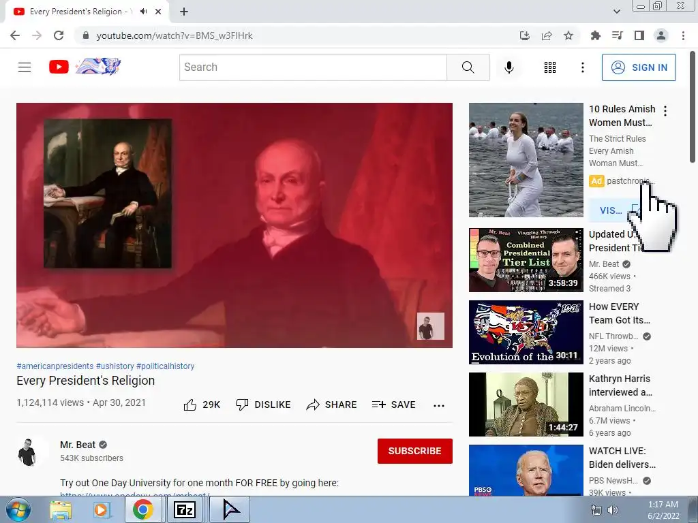698x523 pixels.
Task: Click the taskbar clock 1:17 AM
Action: tap(663, 505)
